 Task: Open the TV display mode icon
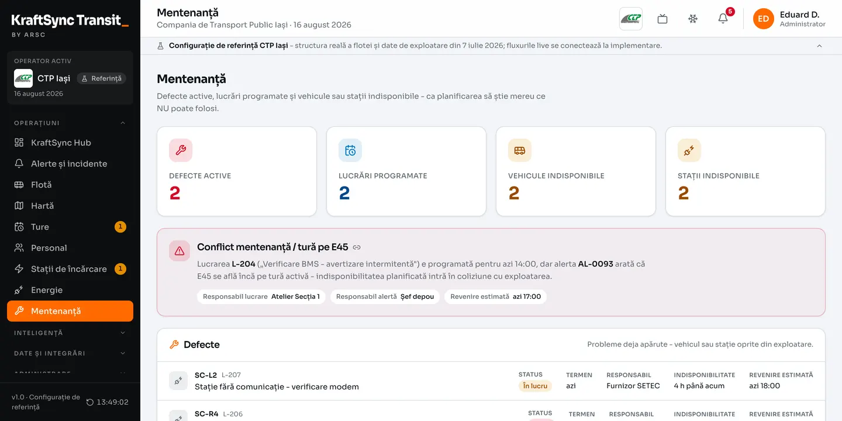(662, 19)
